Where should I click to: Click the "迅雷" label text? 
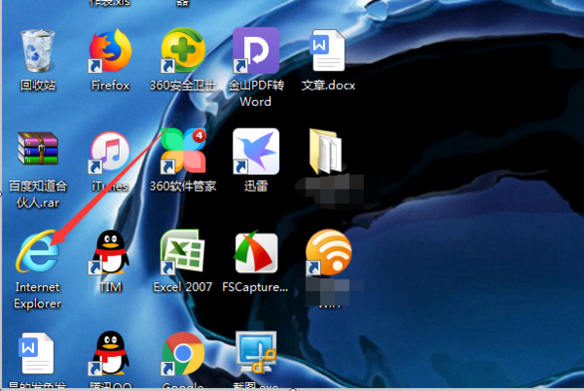(255, 186)
